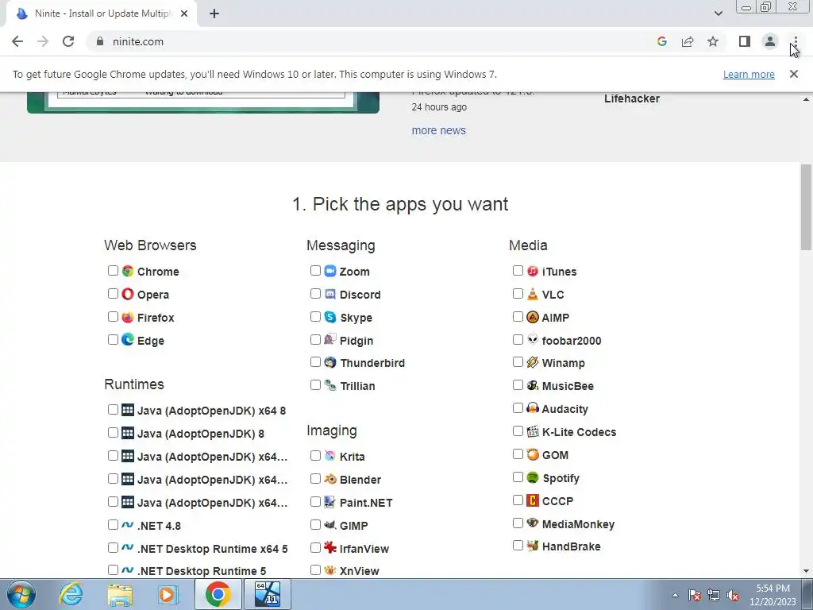Click the IrfanView red icon
Viewport: 813px width, 610px height.
tap(330, 548)
